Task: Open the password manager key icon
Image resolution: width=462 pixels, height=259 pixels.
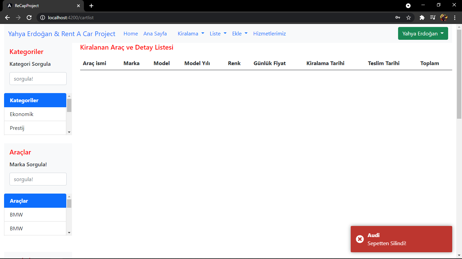Action: (x=398, y=17)
